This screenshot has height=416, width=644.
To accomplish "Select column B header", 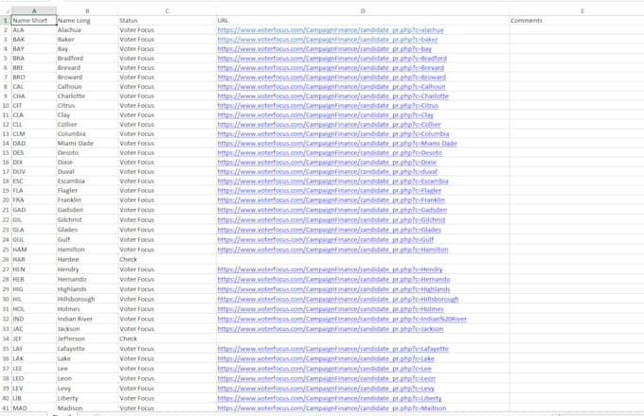I will [x=87, y=11].
